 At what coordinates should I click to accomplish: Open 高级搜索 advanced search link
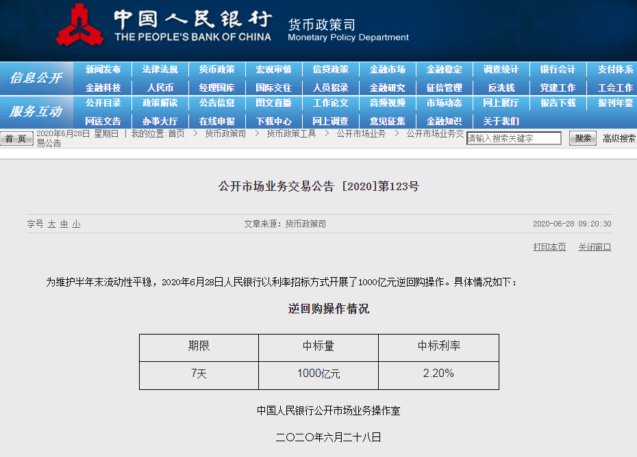[x=619, y=138]
